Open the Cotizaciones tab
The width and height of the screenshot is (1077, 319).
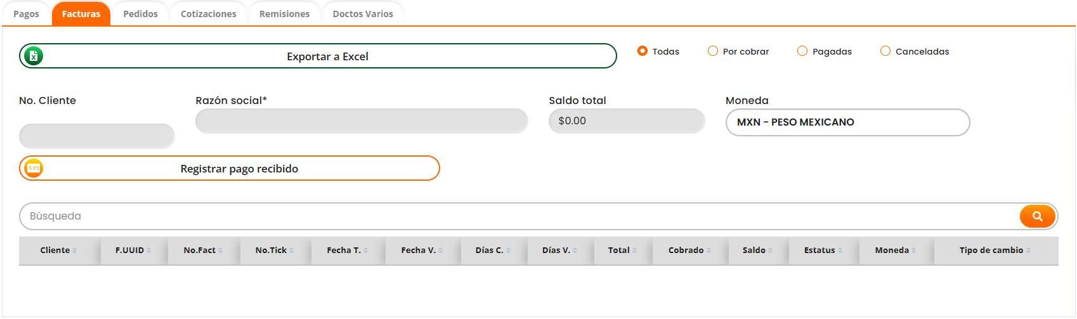(208, 14)
